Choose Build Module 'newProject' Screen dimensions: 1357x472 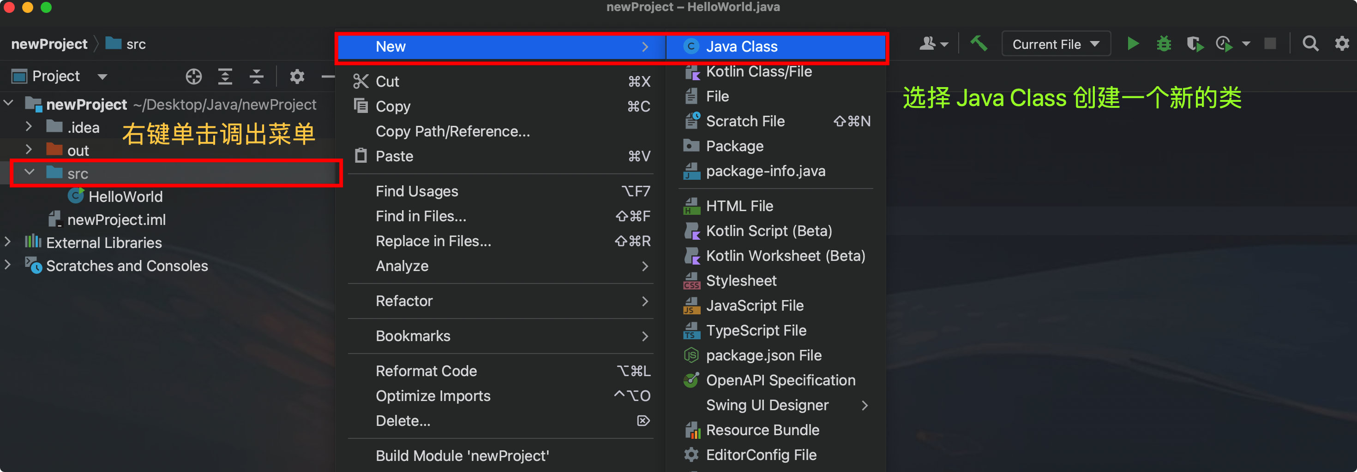tap(501, 456)
